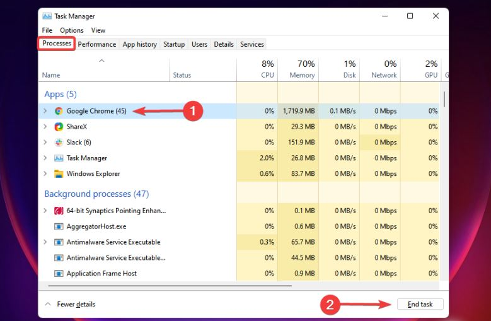Image resolution: width=491 pixels, height=321 pixels.
Task: Switch to the Details tab
Action: (224, 45)
